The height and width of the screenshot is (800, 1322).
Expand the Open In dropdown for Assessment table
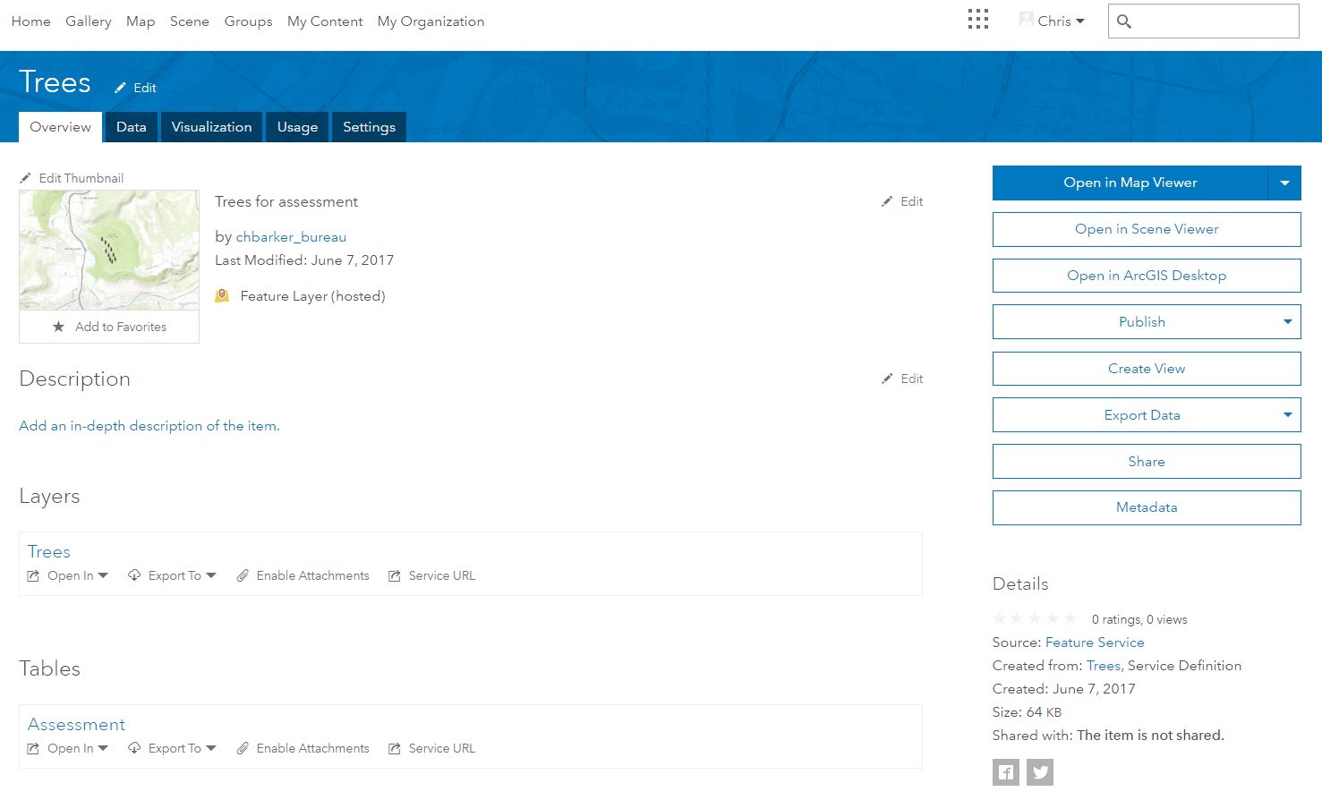103,748
